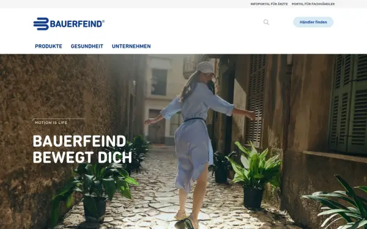Click the green window shutters in banner
This screenshot has height=229, width=367.
click(x=348, y=104)
